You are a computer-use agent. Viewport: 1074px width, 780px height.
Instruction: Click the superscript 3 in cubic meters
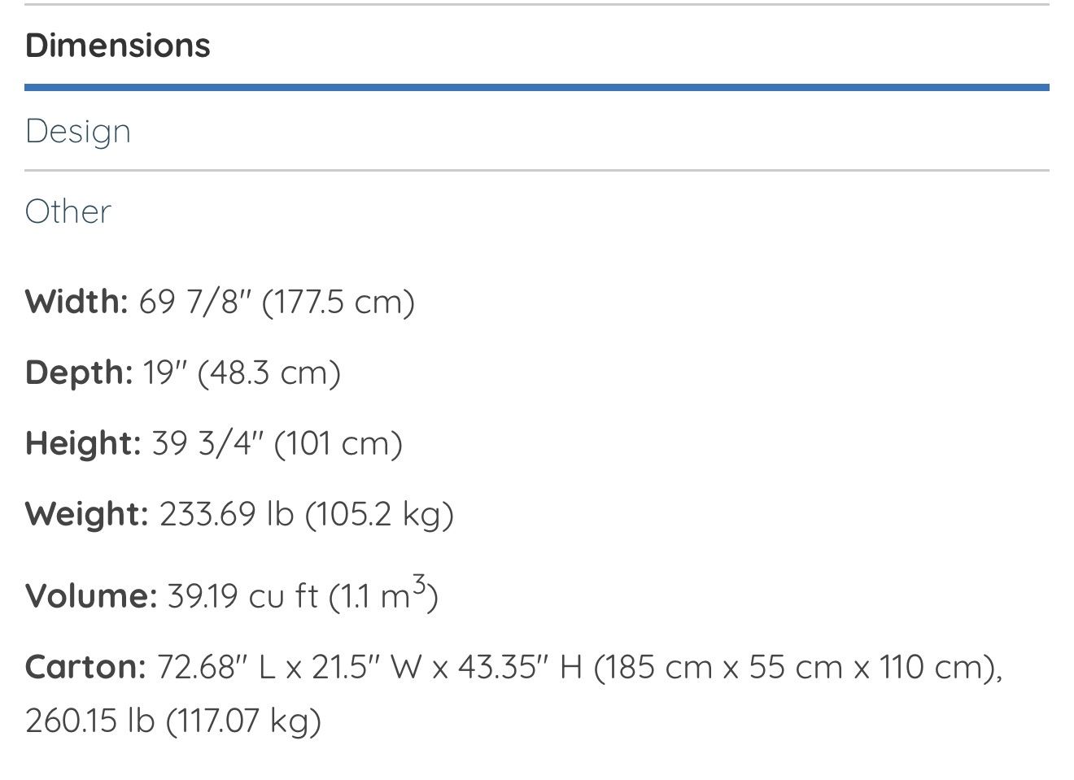coord(419,584)
